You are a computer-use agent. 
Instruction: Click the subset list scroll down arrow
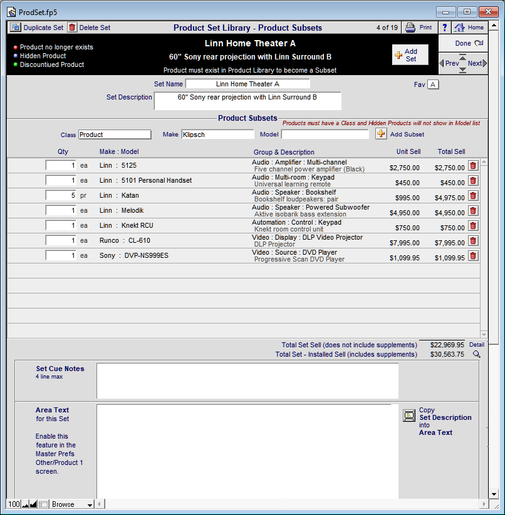(x=484, y=335)
